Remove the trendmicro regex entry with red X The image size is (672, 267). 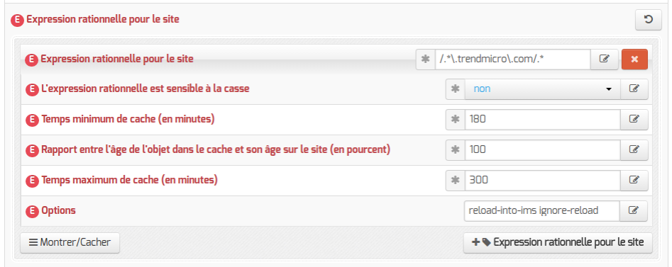coord(634,59)
